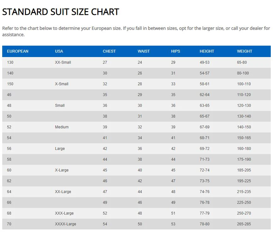Select the weight range 265-285
Viewport: 273px width, 232px height.
[244, 224]
